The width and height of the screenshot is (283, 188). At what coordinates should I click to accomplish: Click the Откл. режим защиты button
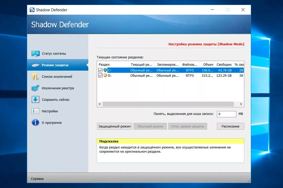(x=188, y=126)
